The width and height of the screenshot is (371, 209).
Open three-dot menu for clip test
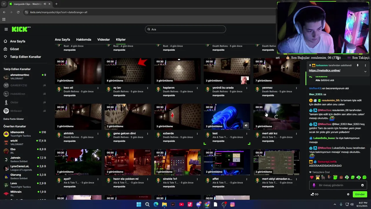click(247, 134)
